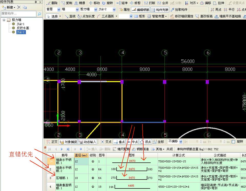This screenshot has height=191, width=246.
Task: Click the X offset input field
Action: (194, 142)
